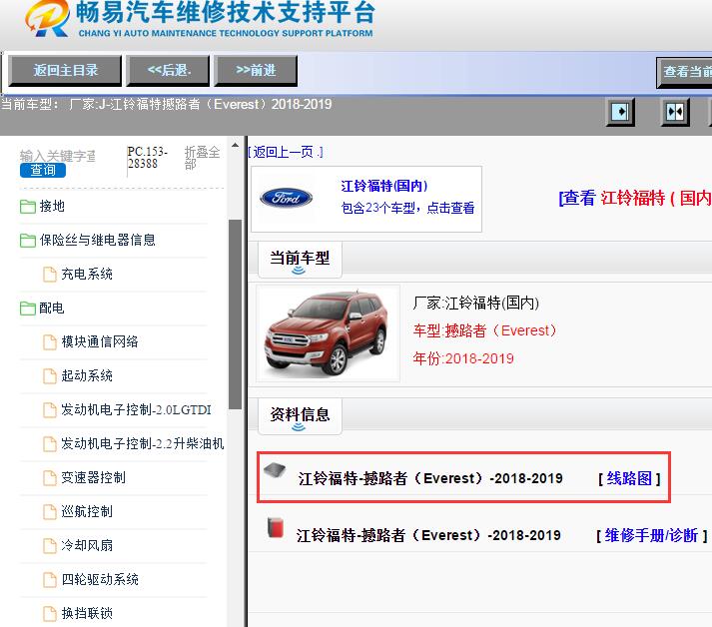Click the 年份:2018-2019 text
The width and height of the screenshot is (712, 627).
(x=463, y=358)
